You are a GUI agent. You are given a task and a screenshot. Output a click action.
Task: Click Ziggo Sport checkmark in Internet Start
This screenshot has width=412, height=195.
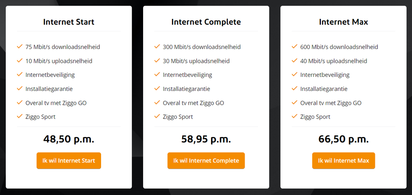[19, 116]
